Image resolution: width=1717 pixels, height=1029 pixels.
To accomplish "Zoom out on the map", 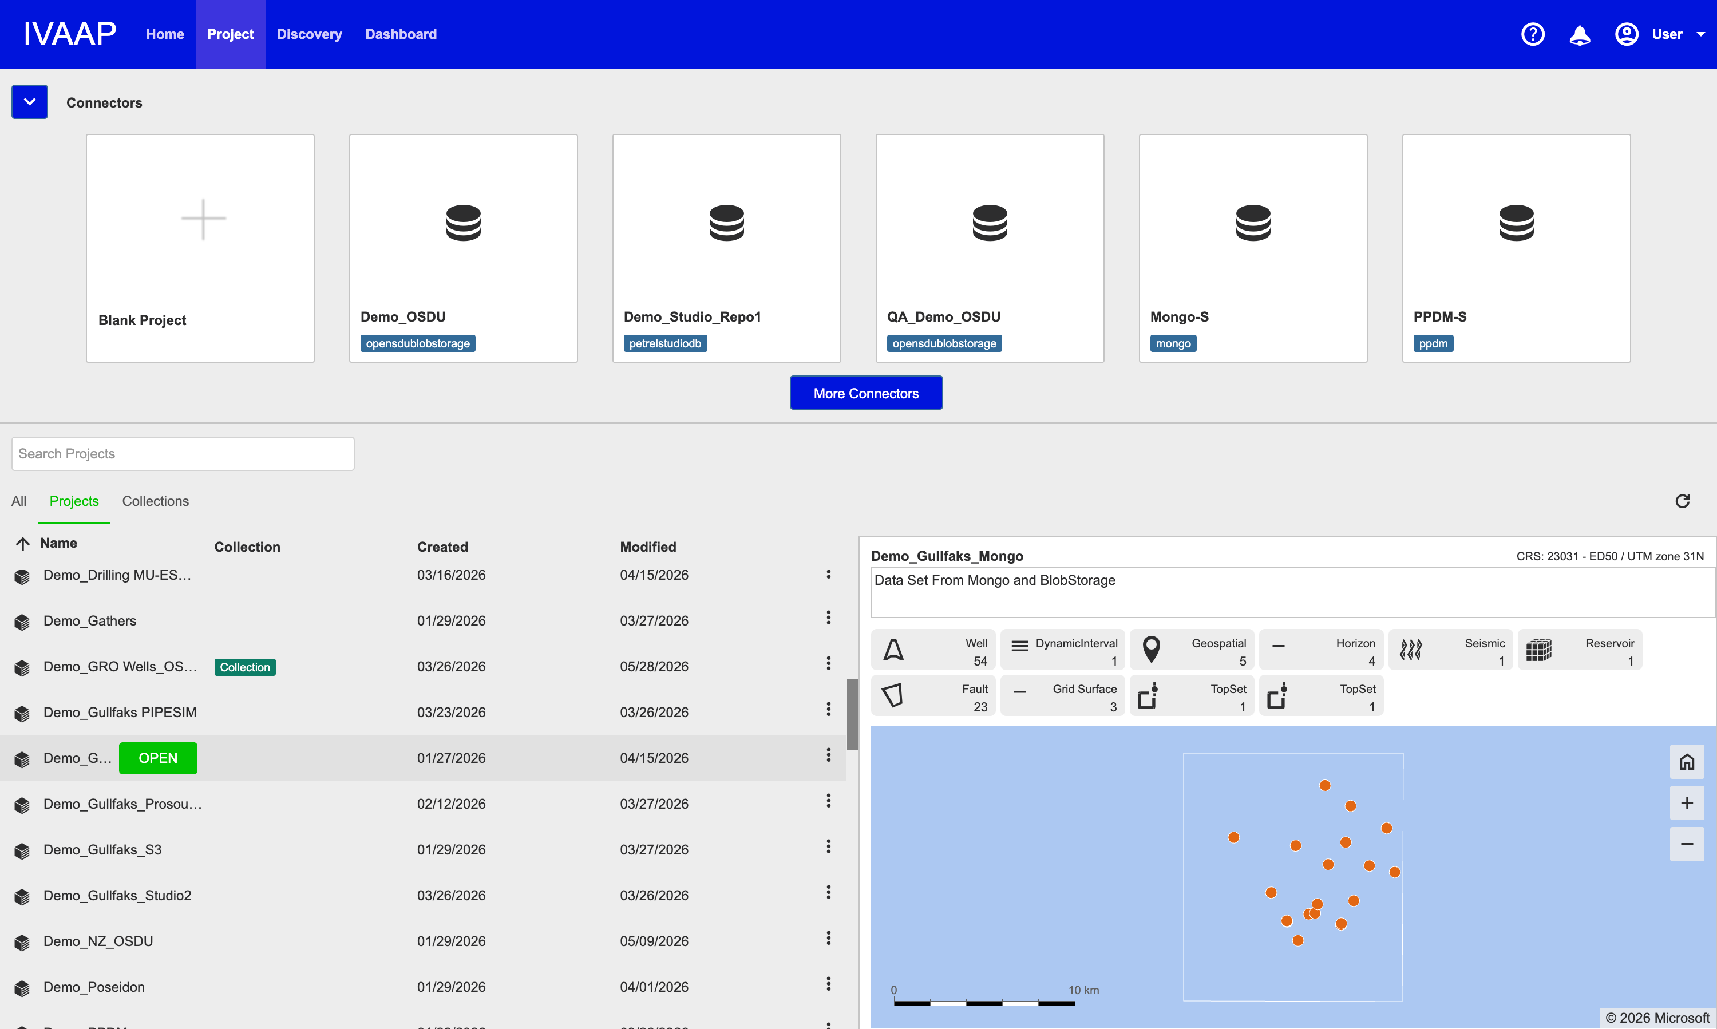I will [1687, 844].
